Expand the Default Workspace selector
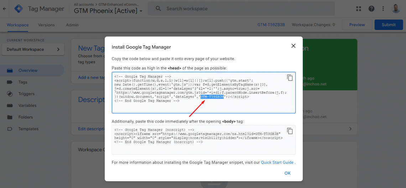406x188 pixels. (x=33, y=49)
